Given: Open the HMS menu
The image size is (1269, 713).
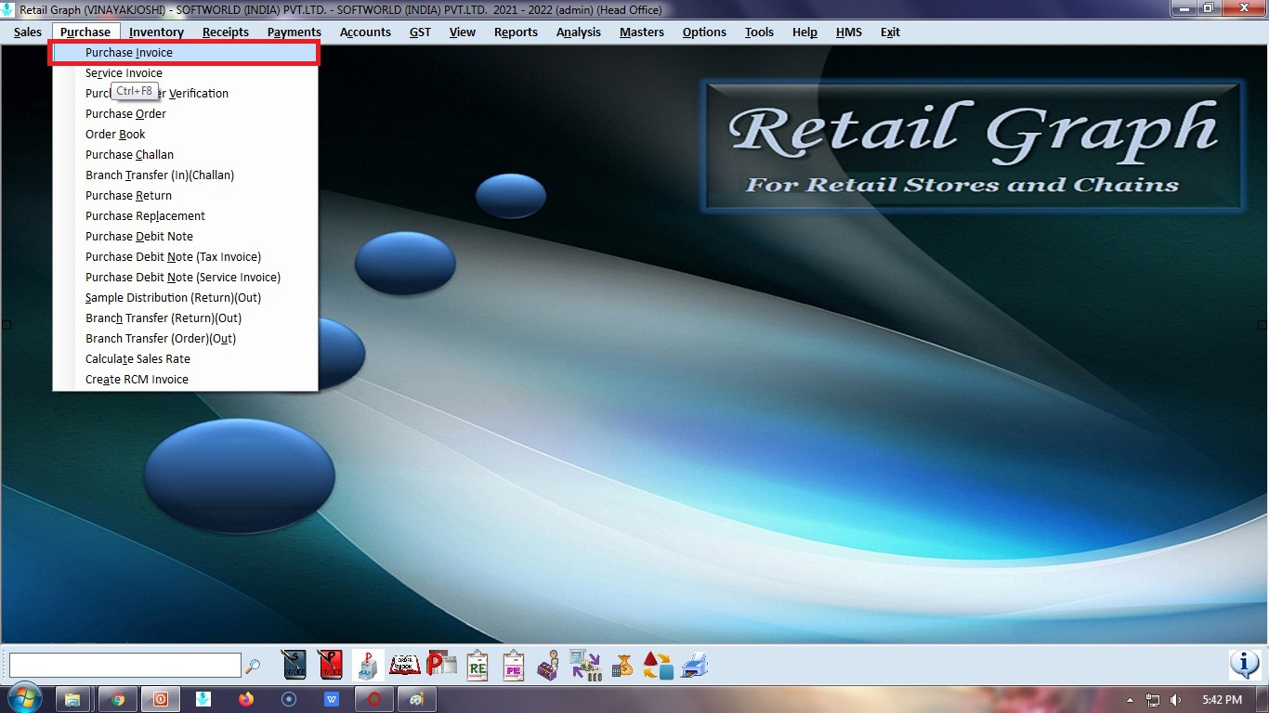Looking at the screenshot, I should tap(849, 32).
